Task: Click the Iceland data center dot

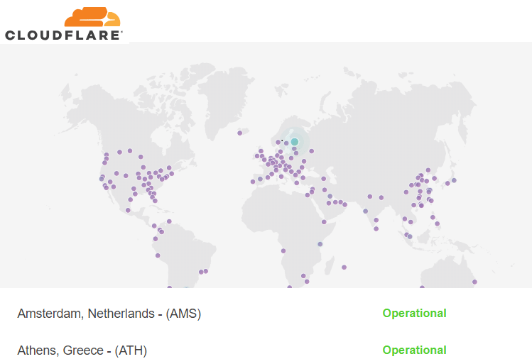Action: [x=240, y=133]
